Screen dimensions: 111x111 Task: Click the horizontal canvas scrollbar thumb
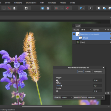pyautogui.click(x=42, y=106)
